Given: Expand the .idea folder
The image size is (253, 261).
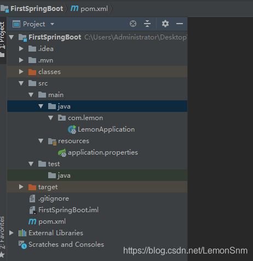Looking at the screenshot, I should pos(21,49).
